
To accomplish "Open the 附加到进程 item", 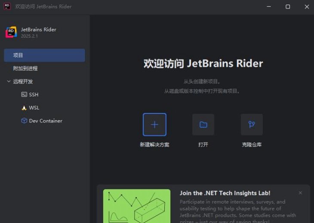I will (x=25, y=69).
